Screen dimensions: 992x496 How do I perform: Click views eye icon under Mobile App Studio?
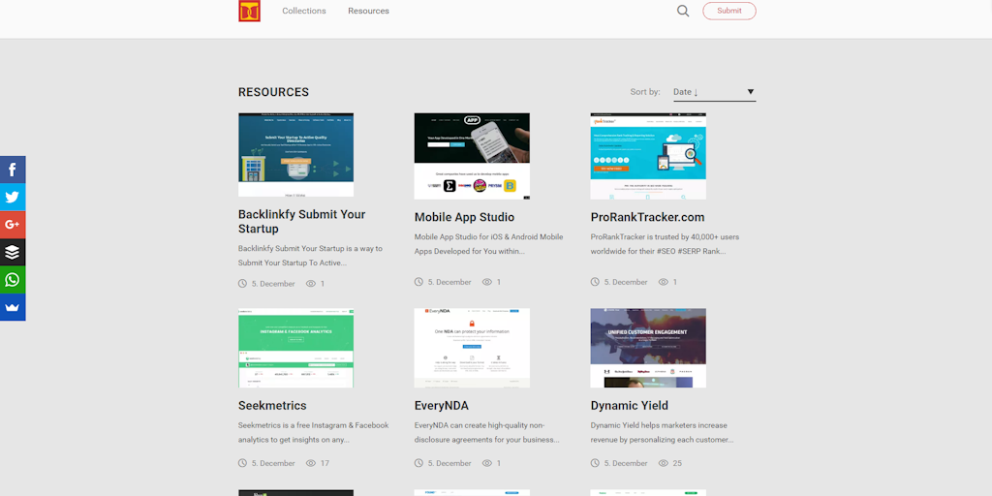[x=487, y=282]
